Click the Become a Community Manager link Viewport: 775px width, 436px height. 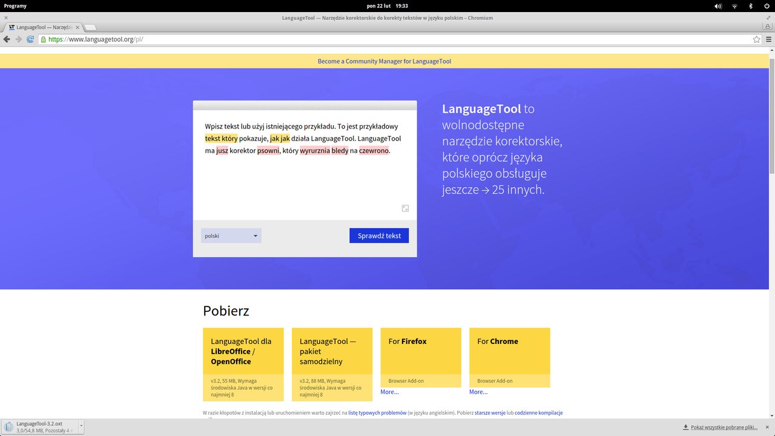coord(384,61)
